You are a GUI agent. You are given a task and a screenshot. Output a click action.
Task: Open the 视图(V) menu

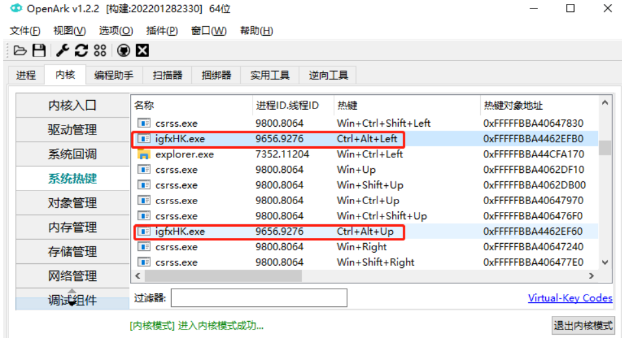(70, 31)
